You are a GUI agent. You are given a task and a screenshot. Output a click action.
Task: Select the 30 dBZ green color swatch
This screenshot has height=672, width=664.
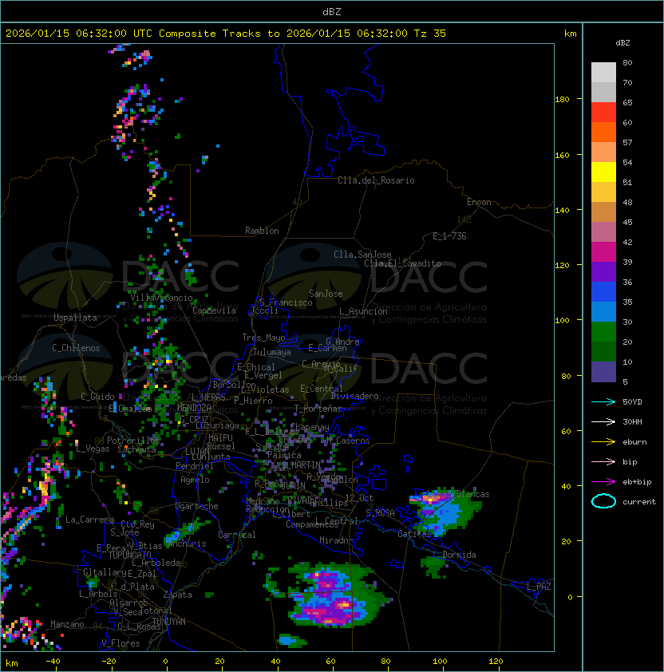pos(603,331)
